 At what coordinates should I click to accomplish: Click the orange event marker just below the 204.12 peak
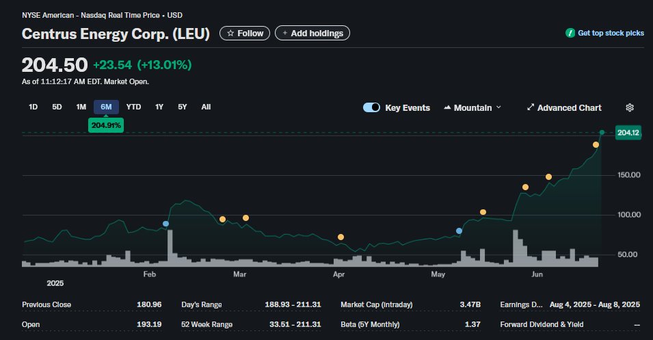click(596, 144)
